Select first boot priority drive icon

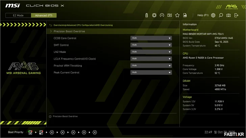[x=30, y=132]
